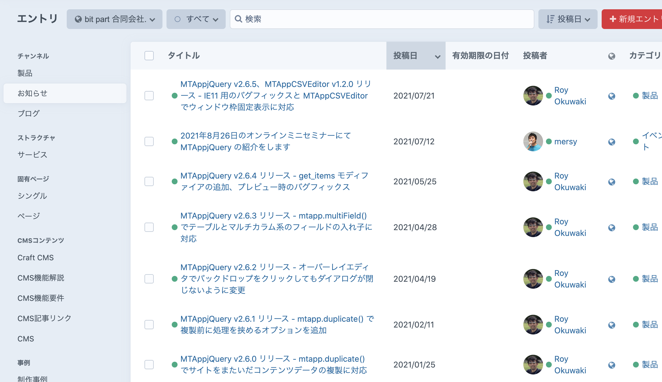Click mersy's avatar photo
This screenshot has height=382, width=662.
point(533,141)
